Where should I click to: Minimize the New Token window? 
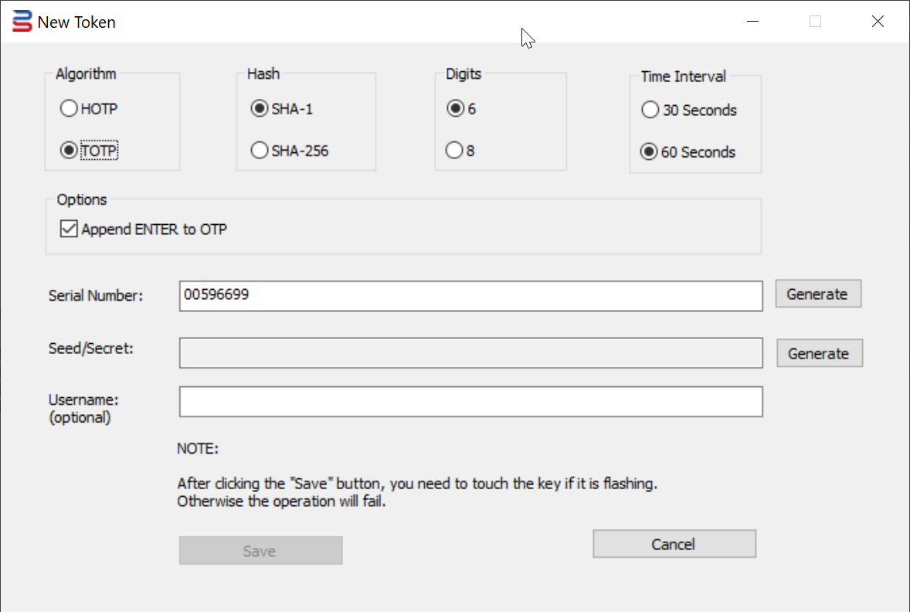point(753,22)
